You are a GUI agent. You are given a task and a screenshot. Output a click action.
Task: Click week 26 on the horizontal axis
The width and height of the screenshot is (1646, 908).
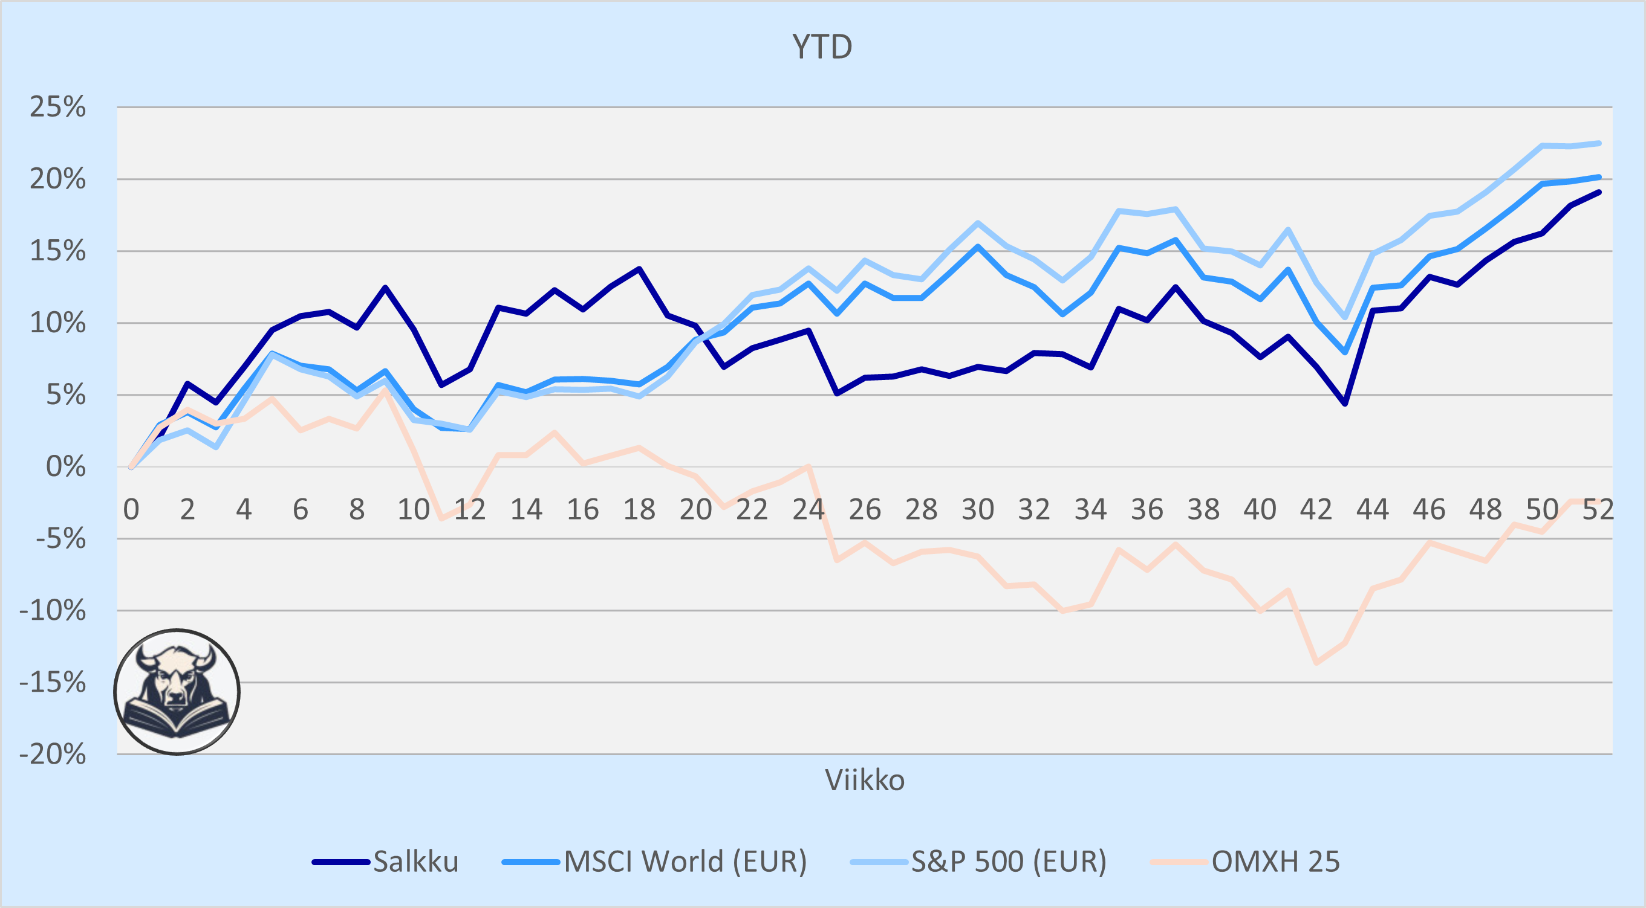pyautogui.click(x=865, y=509)
